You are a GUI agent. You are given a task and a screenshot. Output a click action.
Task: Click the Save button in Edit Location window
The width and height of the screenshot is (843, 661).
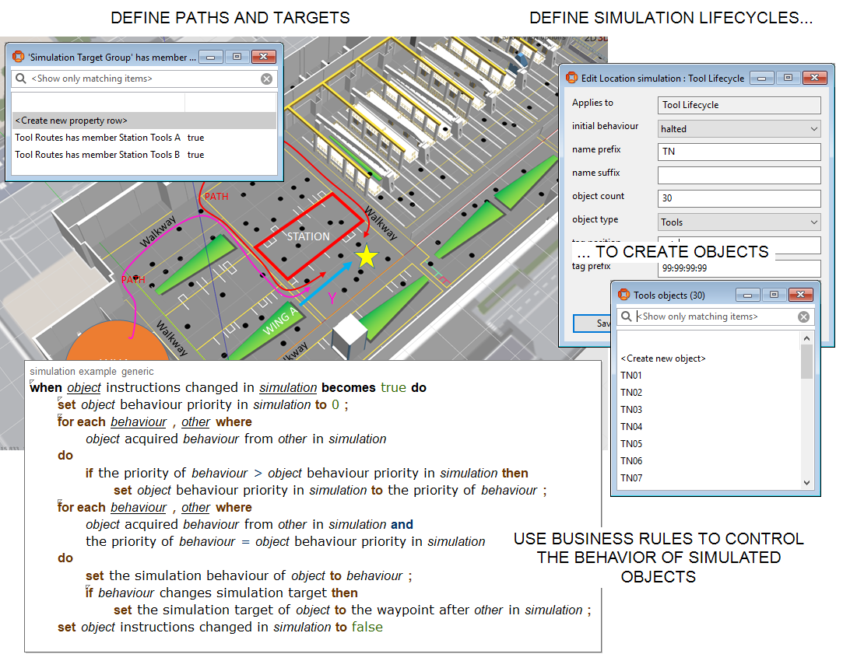[x=592, y=324]
